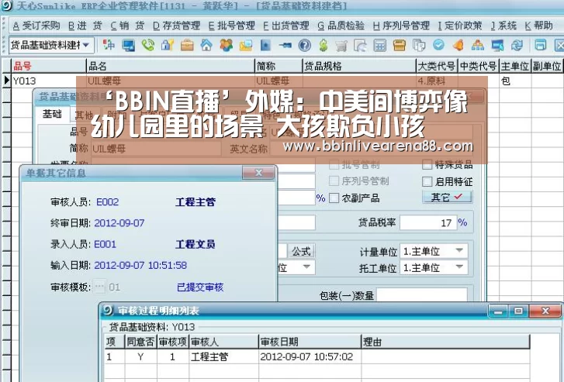Click the green dollar sign icon

coord(324,45)
